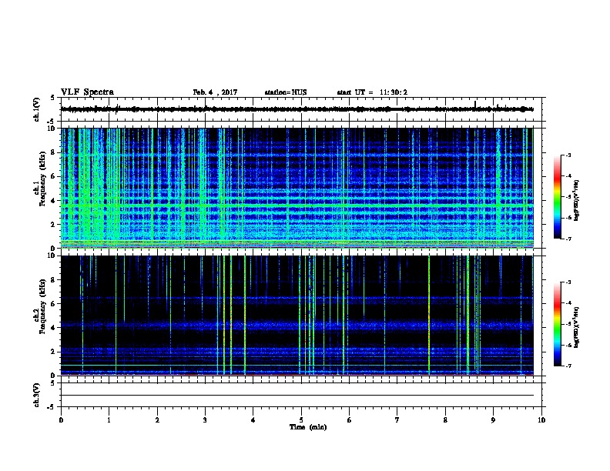Viewport: 610px width, 471px height.
Task: Click the "ch.1(V)" axis label
Action: pyautogui.click(x=37, y=109)
